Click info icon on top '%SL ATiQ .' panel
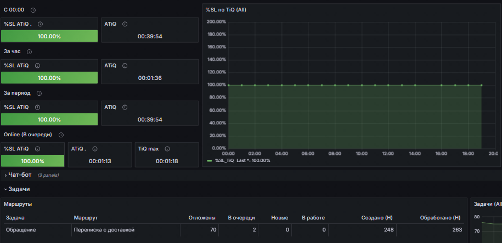 coord(41,24)
